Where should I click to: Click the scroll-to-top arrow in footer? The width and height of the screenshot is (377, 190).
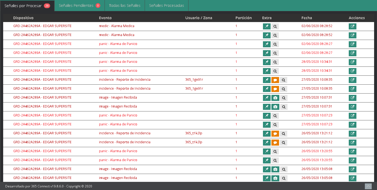pos(368,186)
